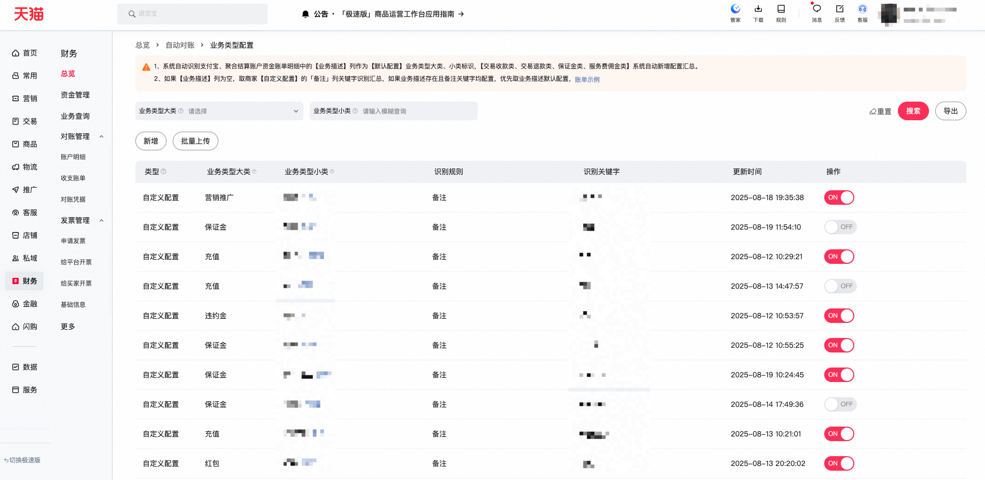This screenshot has width=985, height=480.
Task: Open 常用 in the sidebar
Action: point(25,76)
